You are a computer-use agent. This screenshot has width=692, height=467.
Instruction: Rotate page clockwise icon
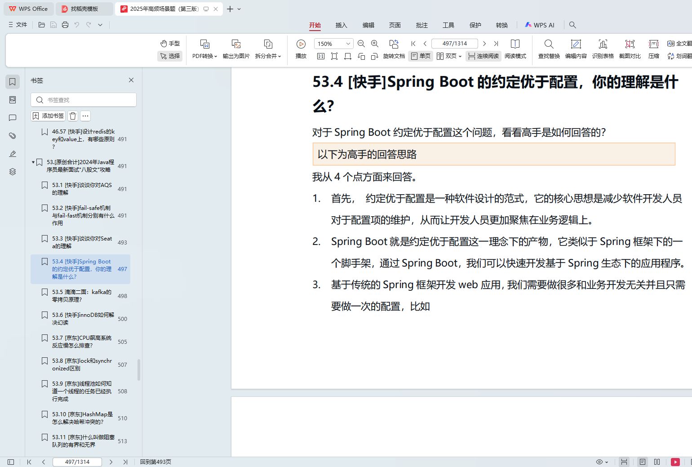coord(375,56)
